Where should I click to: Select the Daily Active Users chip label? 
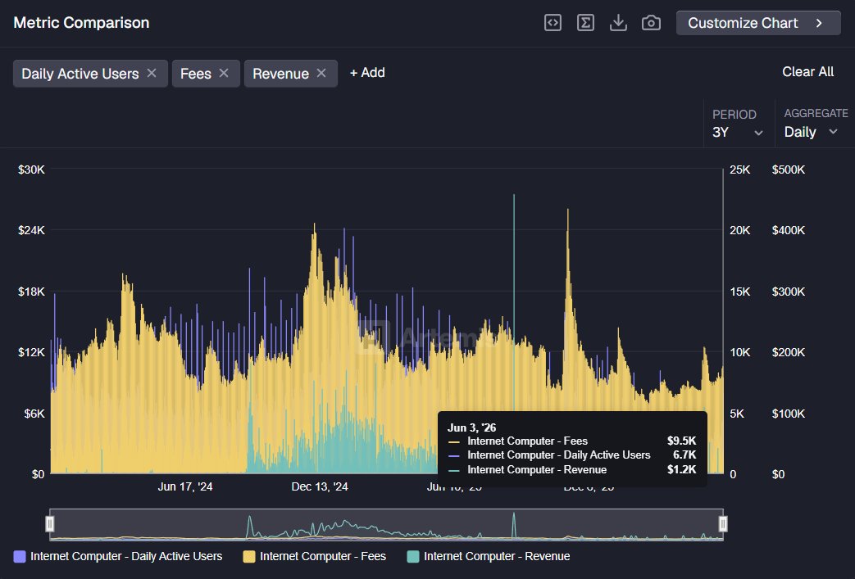tap(80, 74)
